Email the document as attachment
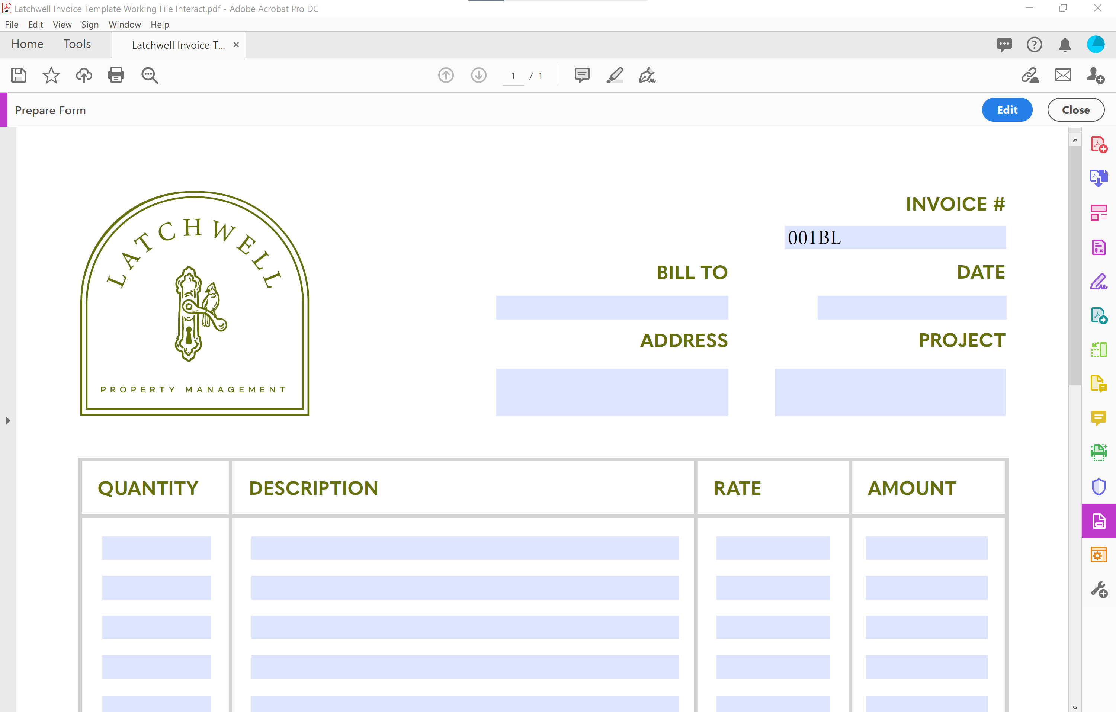 coord(1063,75)
